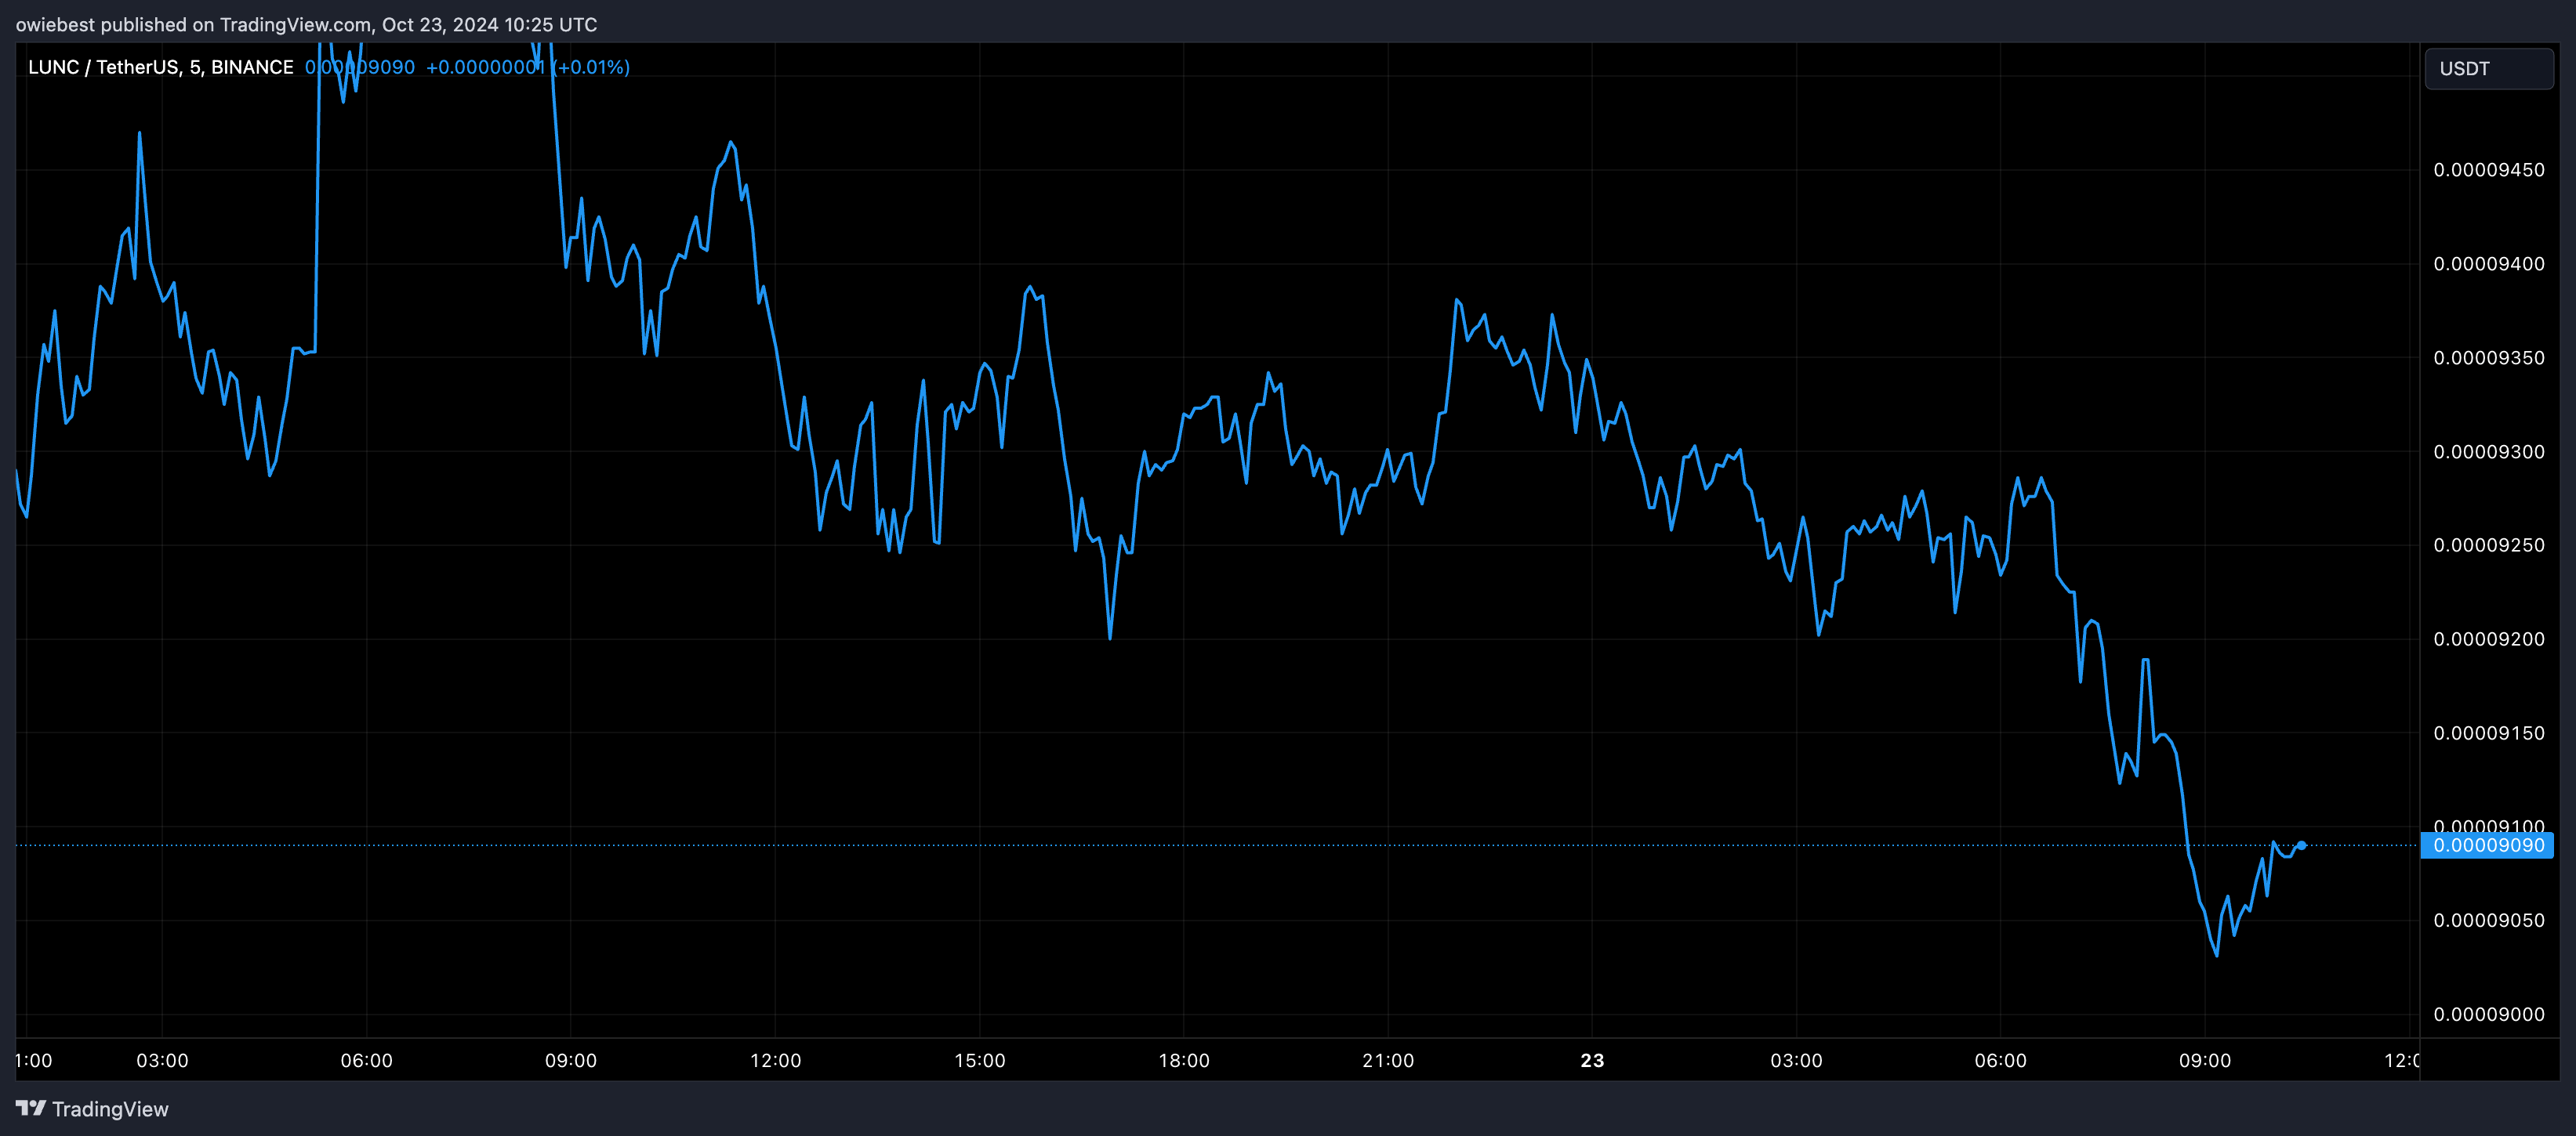The height and width of the screenshot is (1136, 2576).
Task: Click the owiebest published header text
Action: pos(306,24)
